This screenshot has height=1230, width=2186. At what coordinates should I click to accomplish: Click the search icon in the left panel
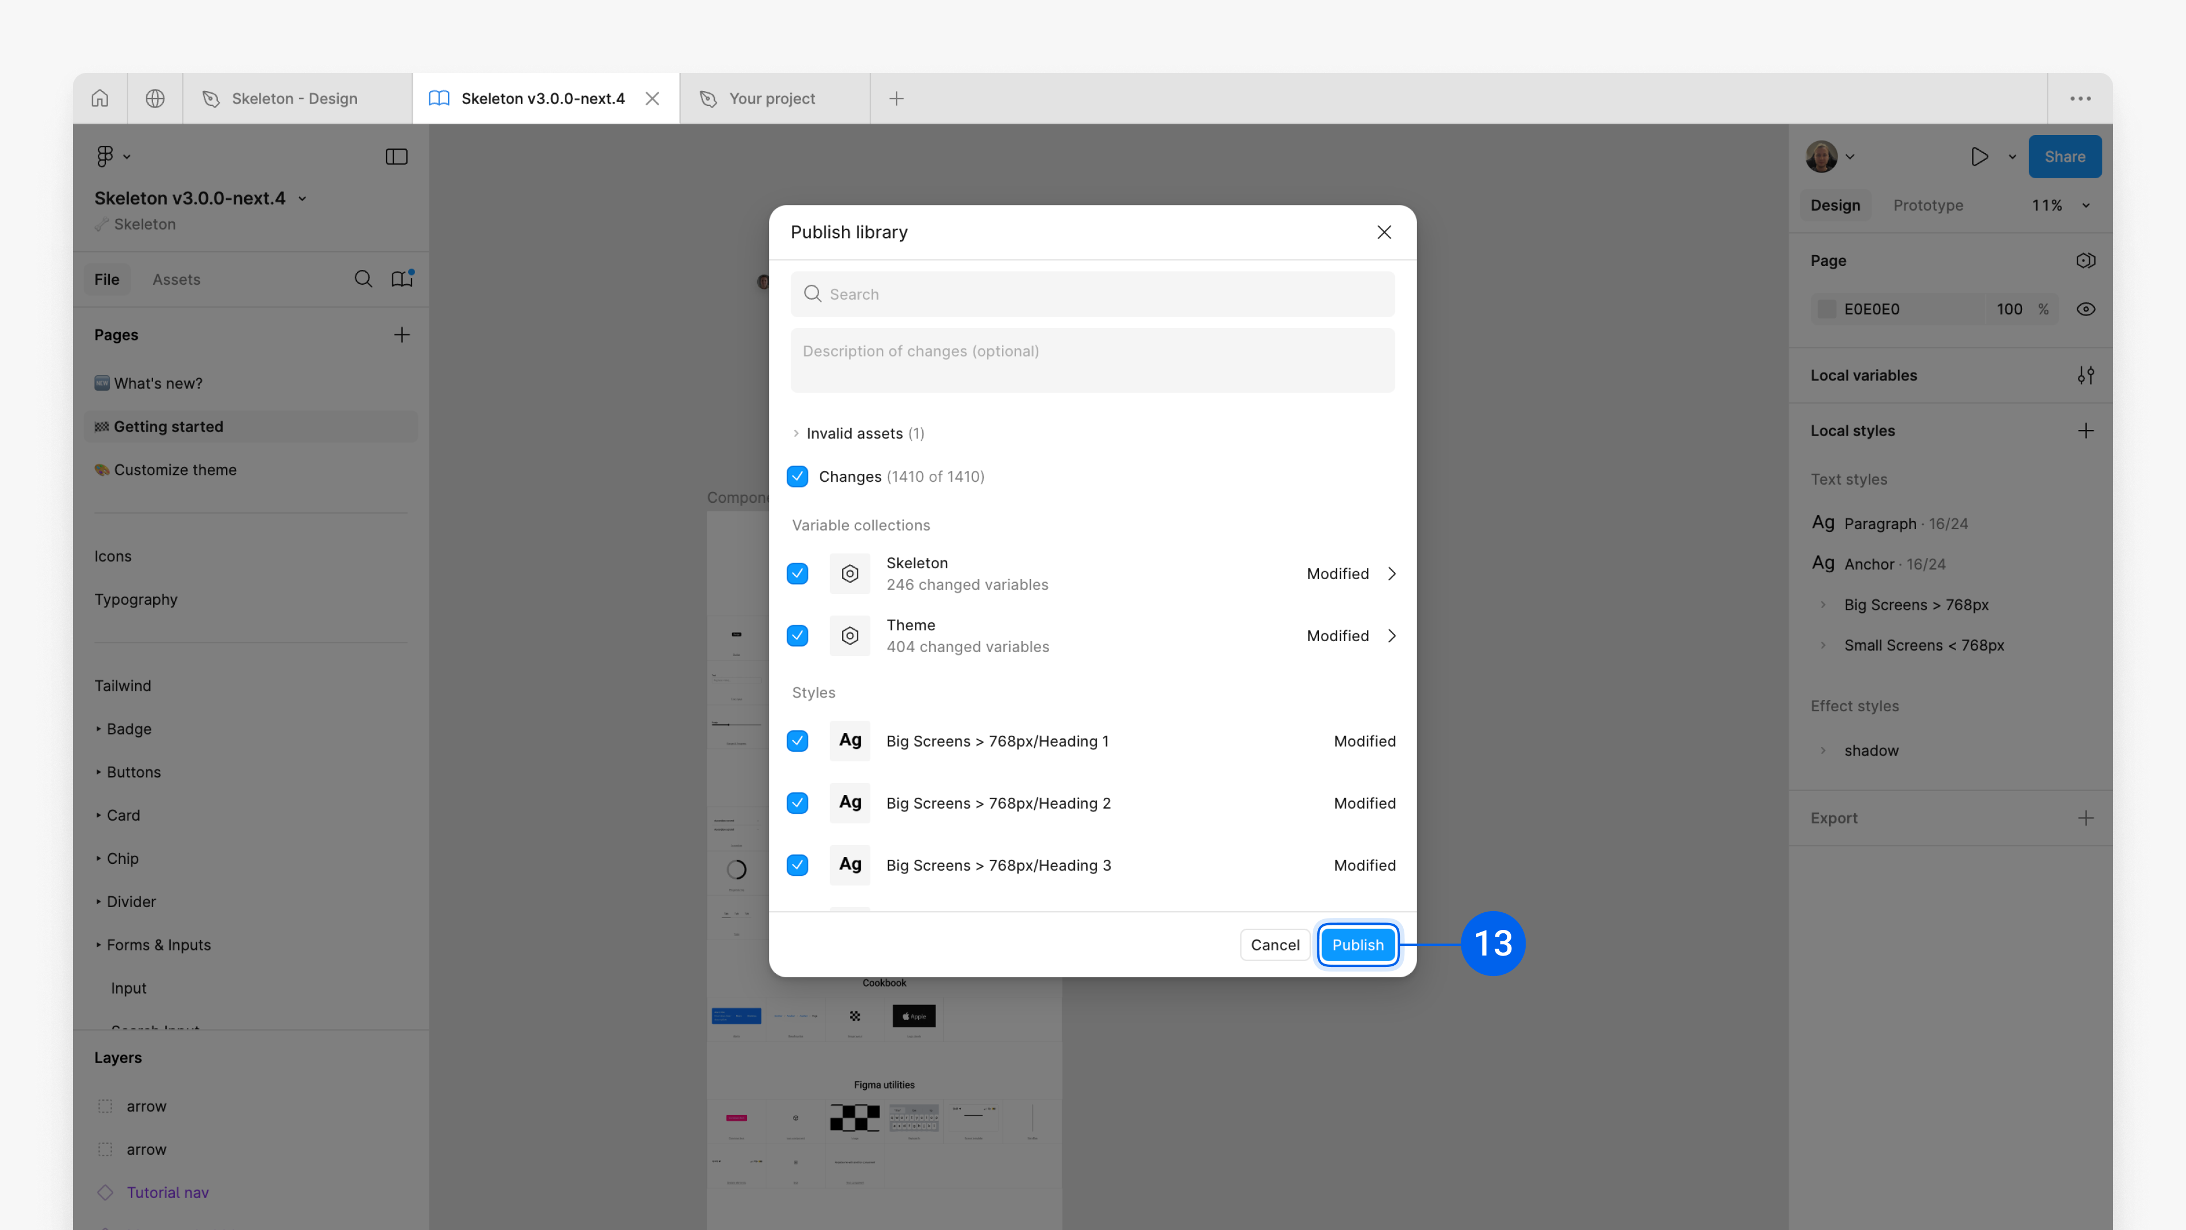363,278
